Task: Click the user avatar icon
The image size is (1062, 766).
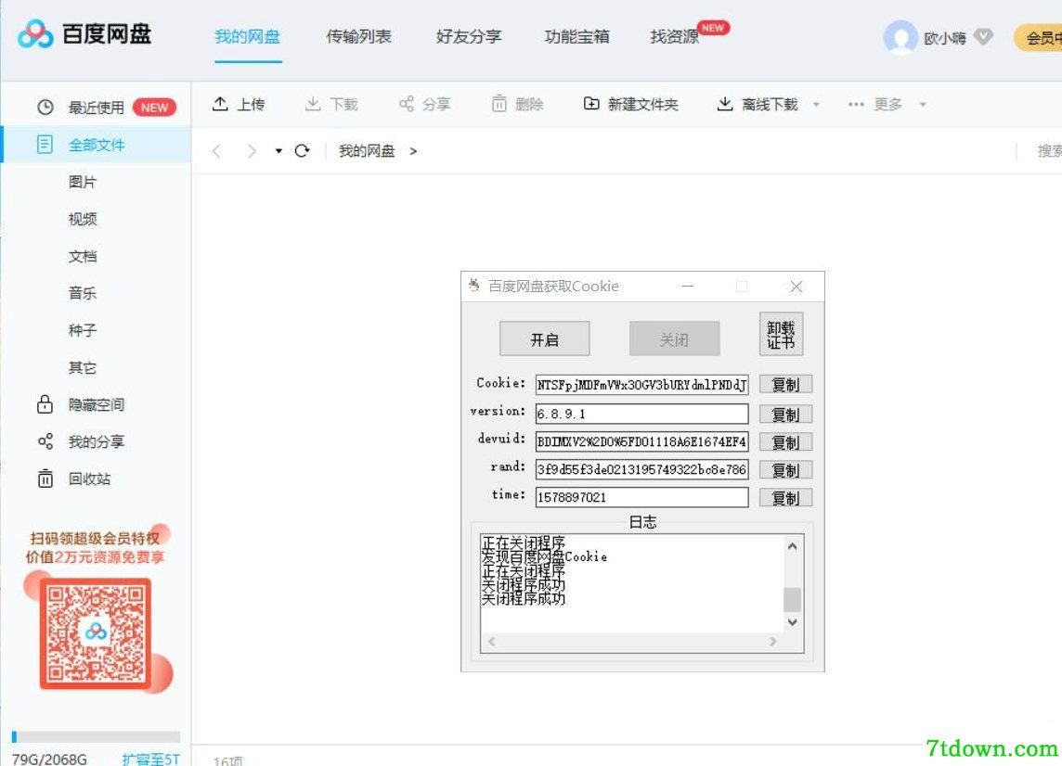Action: (900, 37)
